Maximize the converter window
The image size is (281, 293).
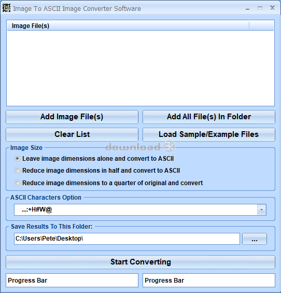260,8
